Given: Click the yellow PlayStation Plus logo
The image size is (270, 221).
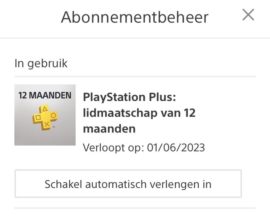Looking at the screenshot, I should 45,118.
